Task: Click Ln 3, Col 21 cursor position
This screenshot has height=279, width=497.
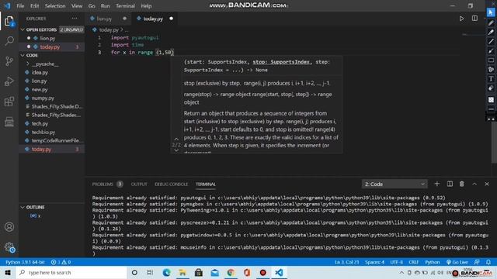Action: click(347, 262)
